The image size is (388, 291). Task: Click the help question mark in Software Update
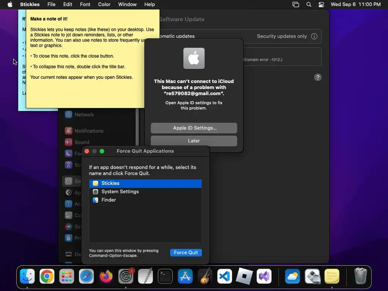coord(318,77)
